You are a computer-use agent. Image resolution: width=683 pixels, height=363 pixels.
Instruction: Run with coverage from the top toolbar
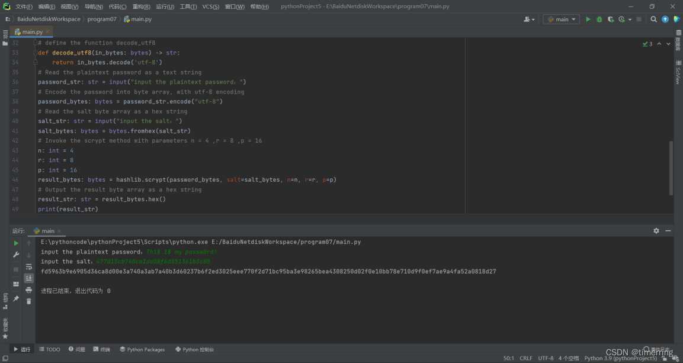click(x=611, y=19)
